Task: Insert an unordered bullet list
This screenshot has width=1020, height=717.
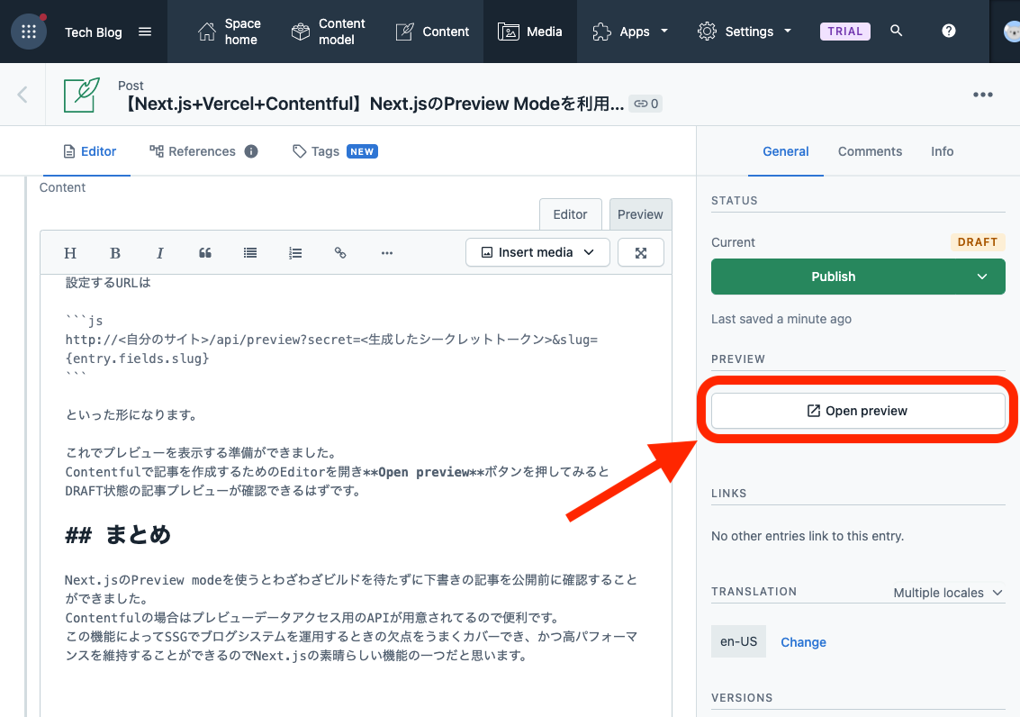Action: 249,253
